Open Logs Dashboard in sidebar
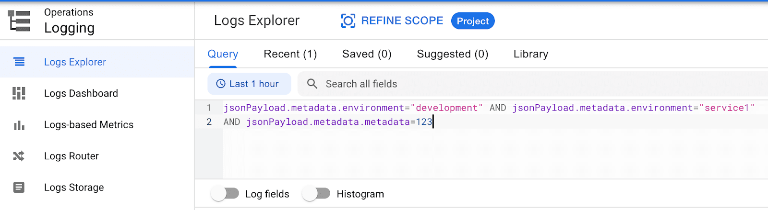The height and width of the screenshot is (210, 768). 97,93
